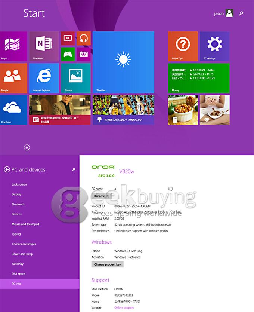Click Change product key button
Image resolution: width=254 pixels, height=312 pixels.
[x=107, y=264]
